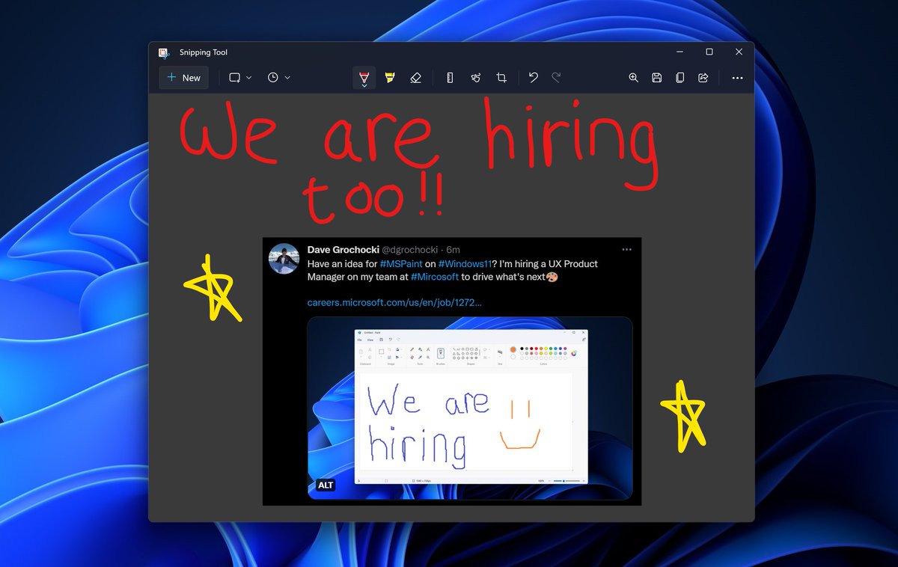The width and height of the screenshot is (898, 567).
Task: Click the ALT badge on image
Action: click(326, 485)
